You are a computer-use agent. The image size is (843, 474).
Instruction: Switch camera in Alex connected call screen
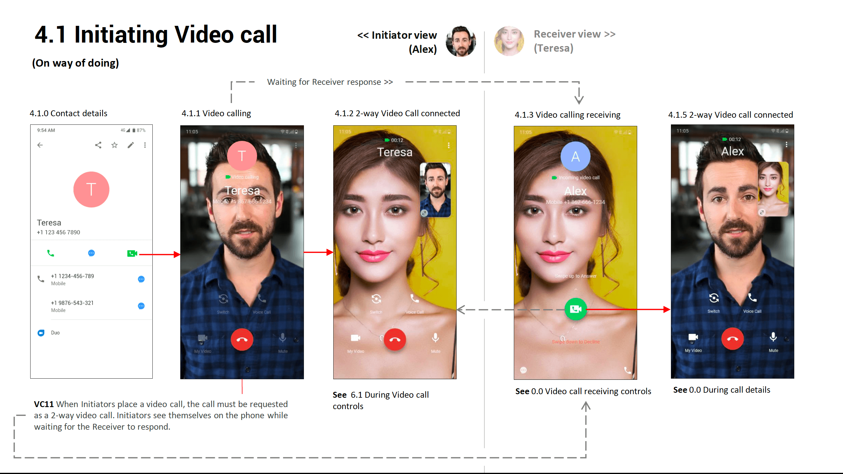714,298
